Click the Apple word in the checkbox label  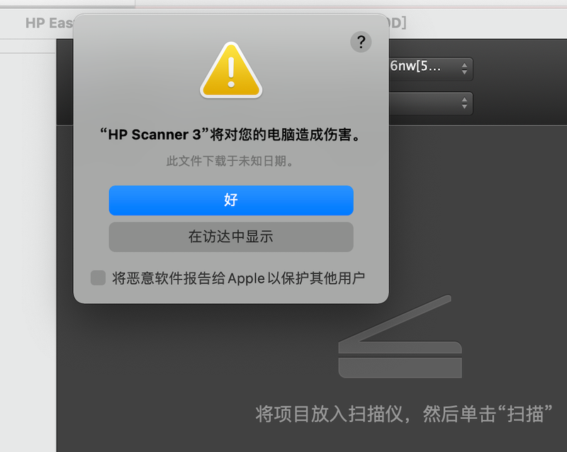(246, 278)
